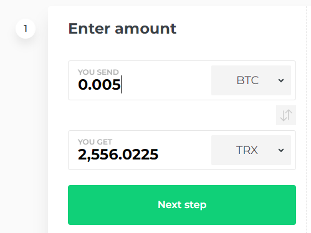Place cursor in the 0.005 value

click(99, 85)
